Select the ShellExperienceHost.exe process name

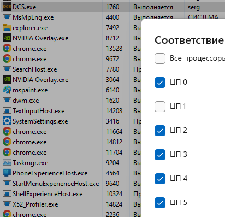coord(48,194)
